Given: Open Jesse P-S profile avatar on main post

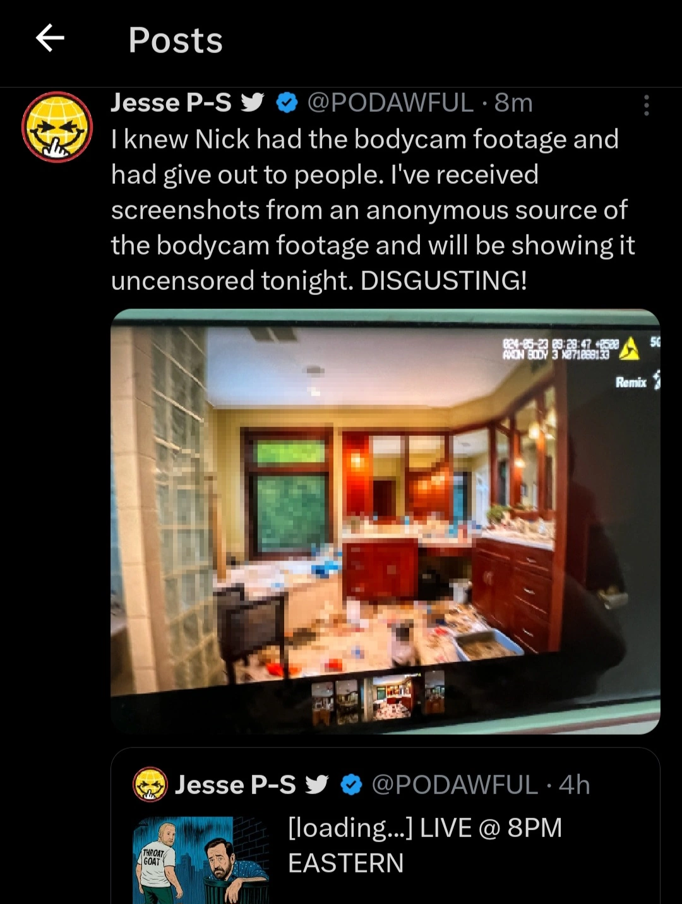Looking at the screenshot, I should 57,127.
